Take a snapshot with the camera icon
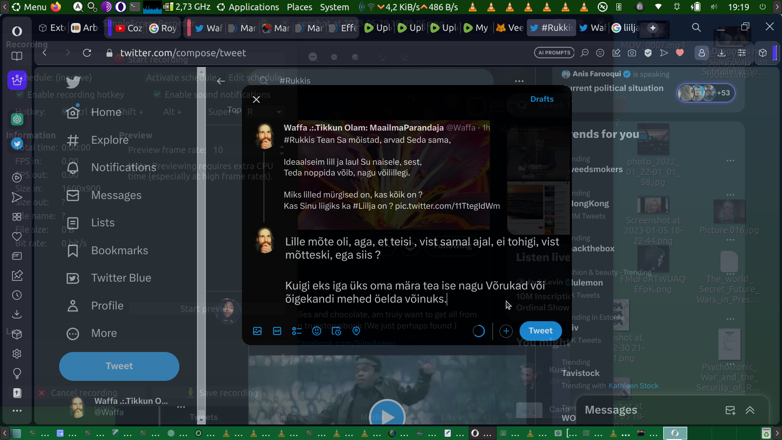 (x=632, y=53)
